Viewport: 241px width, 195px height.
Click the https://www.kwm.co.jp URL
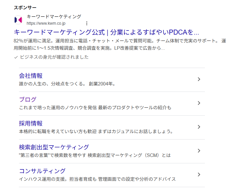point(46,23)
